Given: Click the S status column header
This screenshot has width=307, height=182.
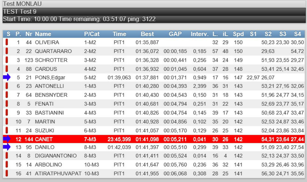Looking at the screenshot, I should [x=8, y=34].
